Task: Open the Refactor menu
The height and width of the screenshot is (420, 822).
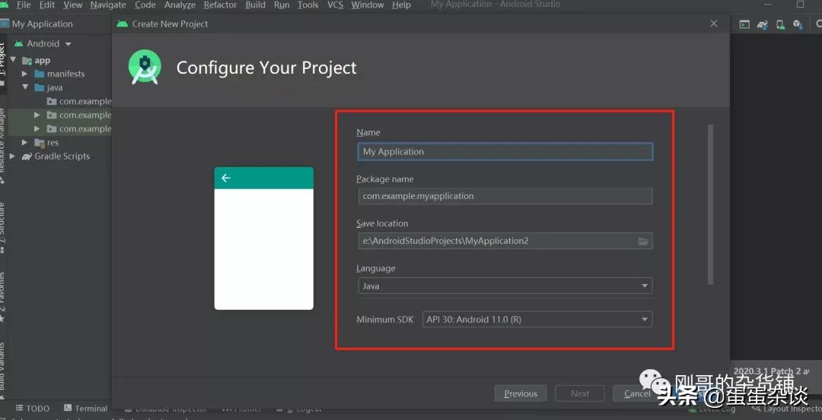Action: click(x=220, y=5)
